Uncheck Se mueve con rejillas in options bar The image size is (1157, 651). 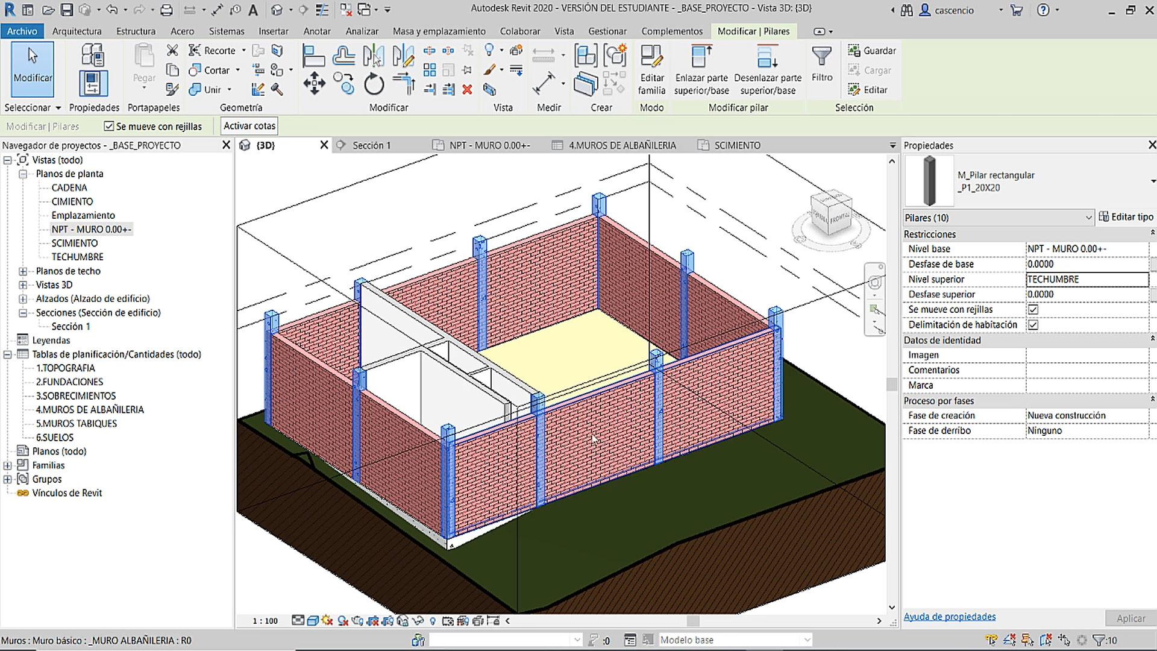coord(109,126)
